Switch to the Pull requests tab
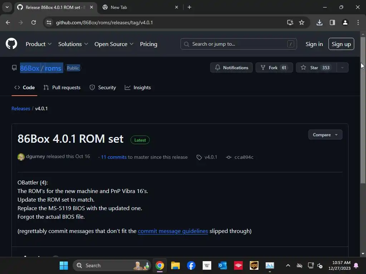Screen dimensions: 366x274 click(x=62, y=88)
